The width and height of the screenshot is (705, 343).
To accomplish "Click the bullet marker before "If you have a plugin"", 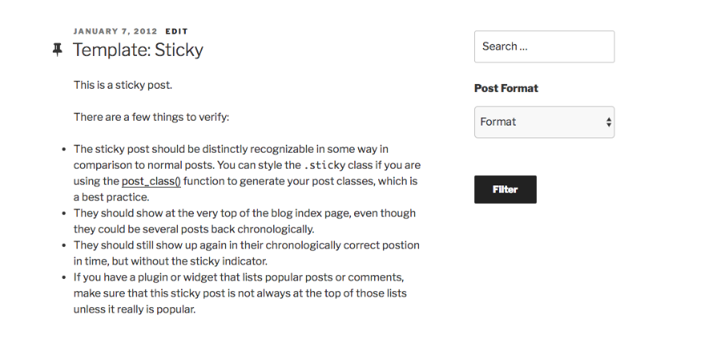I will 63,277.
